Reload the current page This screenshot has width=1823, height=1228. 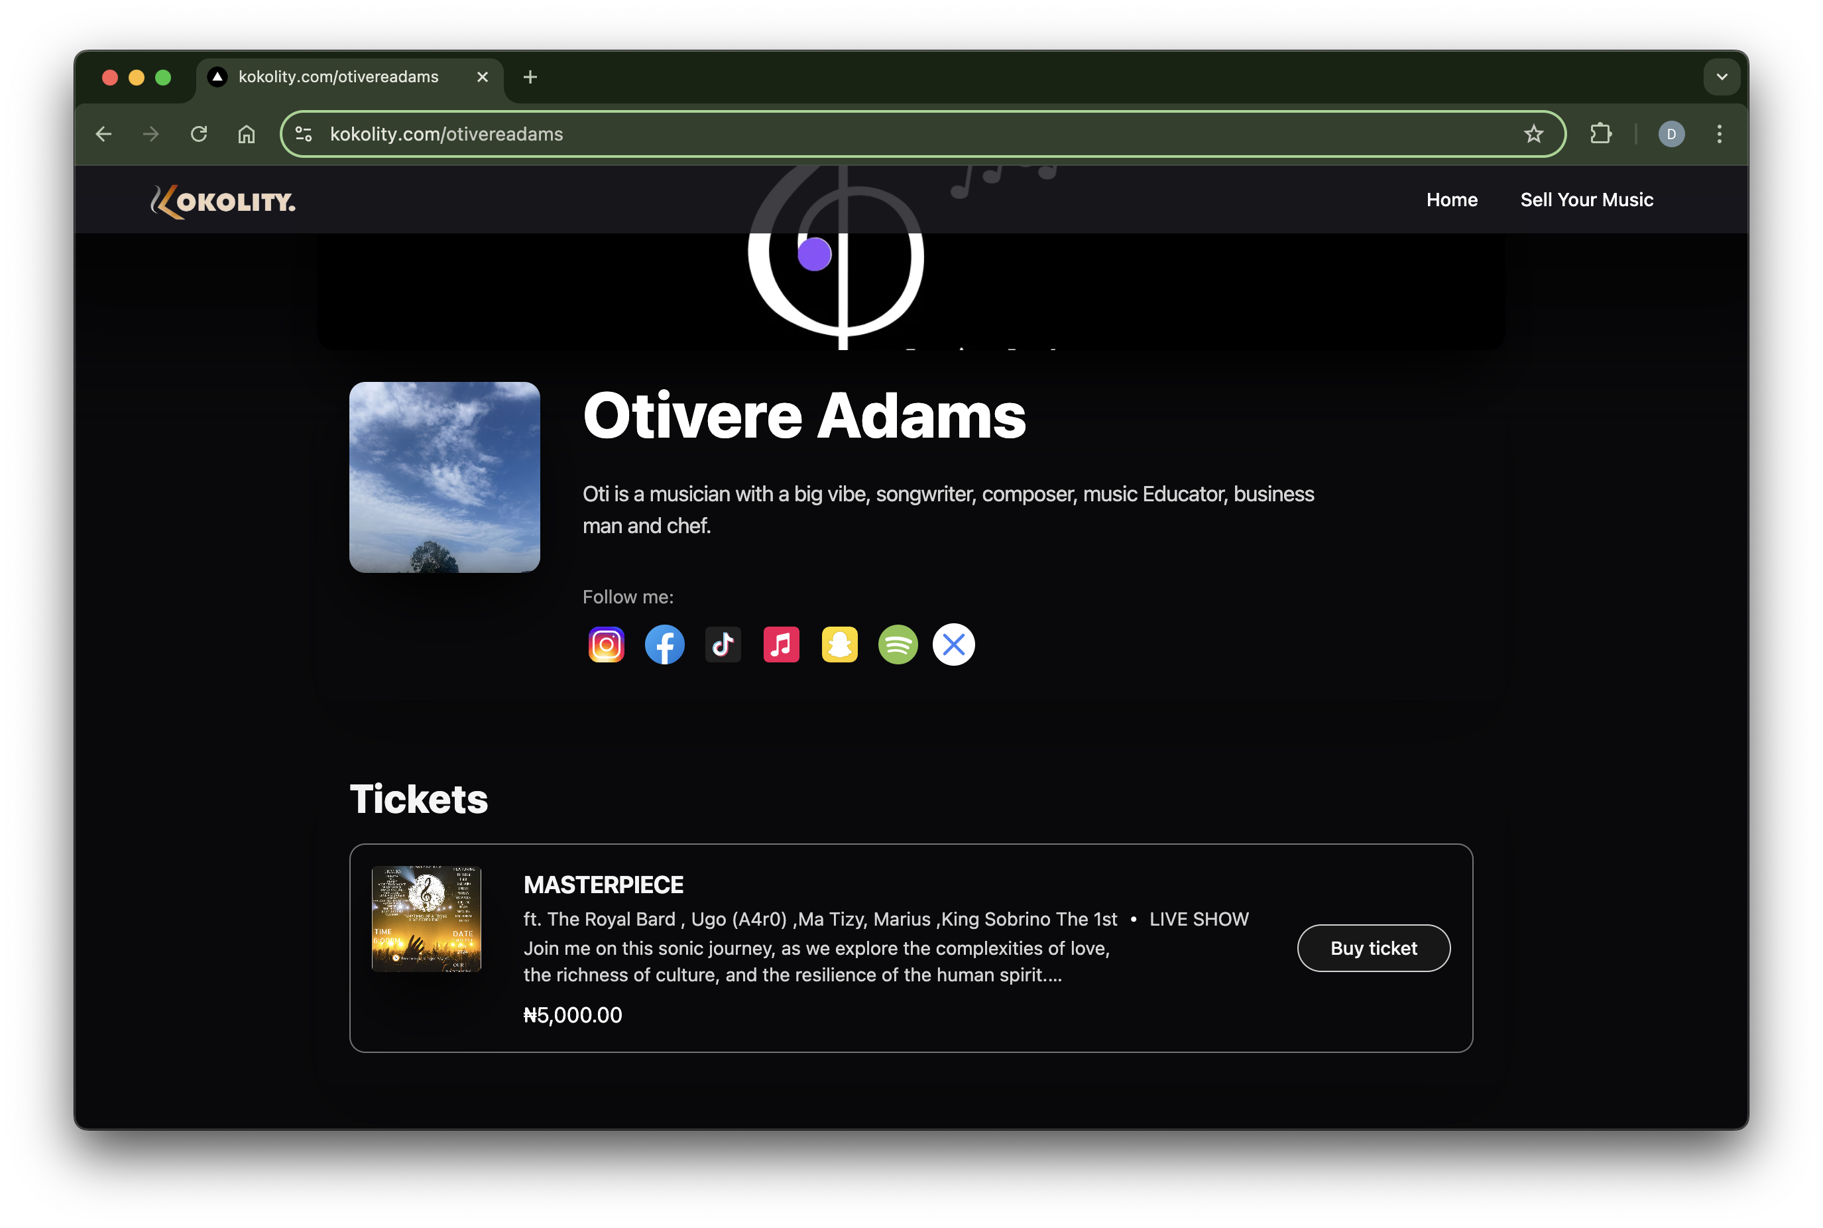coord(199,134)
